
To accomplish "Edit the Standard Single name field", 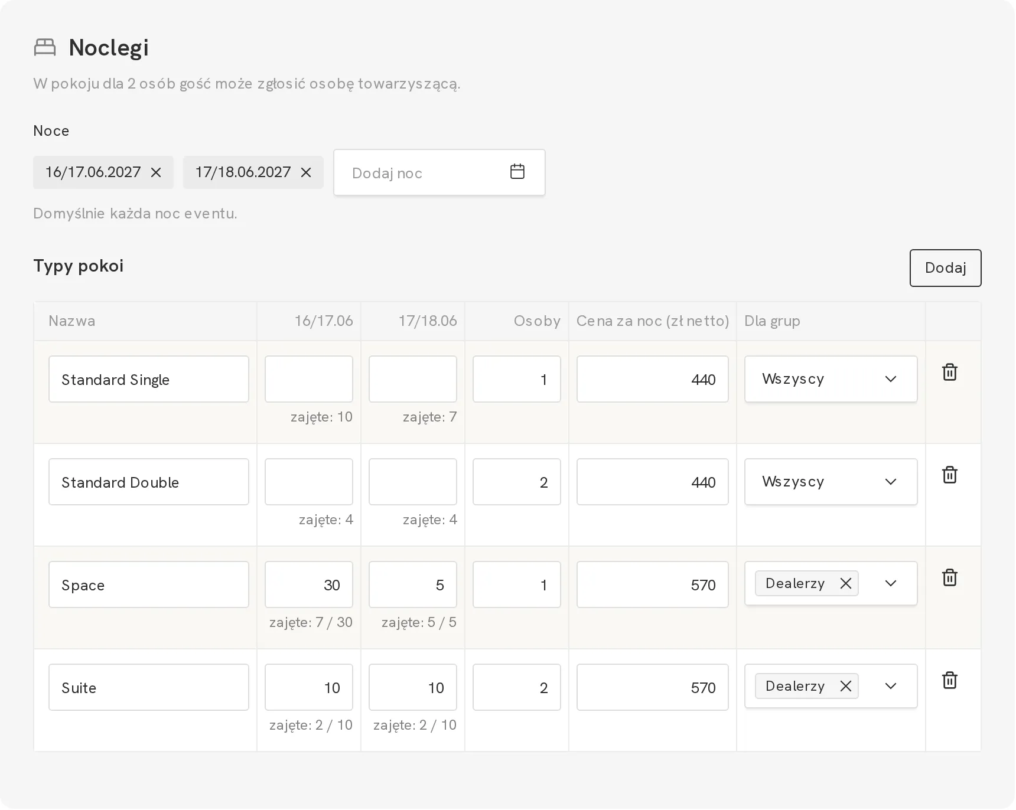I will (x=149, y=379).
